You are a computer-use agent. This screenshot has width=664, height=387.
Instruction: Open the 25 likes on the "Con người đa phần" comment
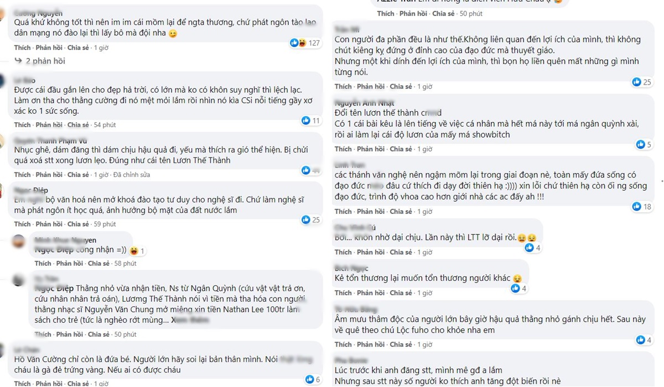[x=642, y=82]
